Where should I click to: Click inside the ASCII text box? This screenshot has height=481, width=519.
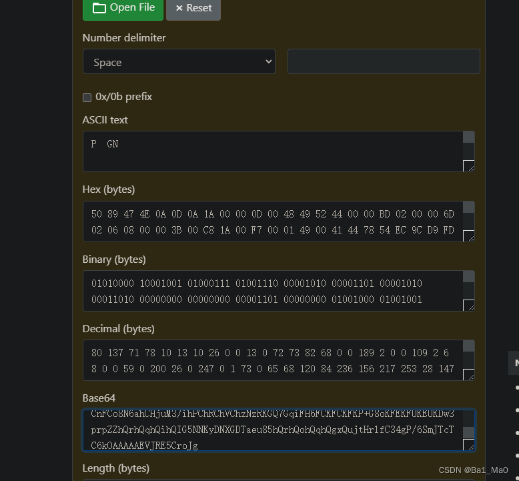tap(273, 151)
